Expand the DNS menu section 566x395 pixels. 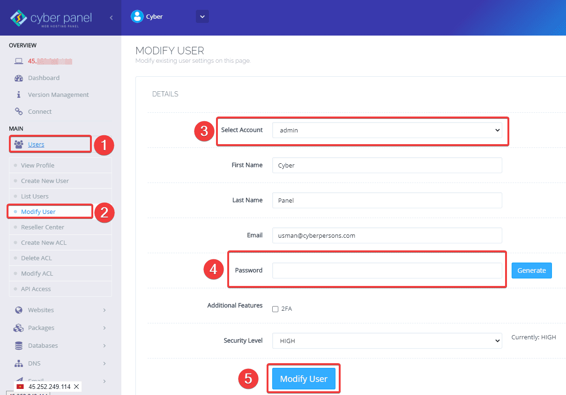104,364
